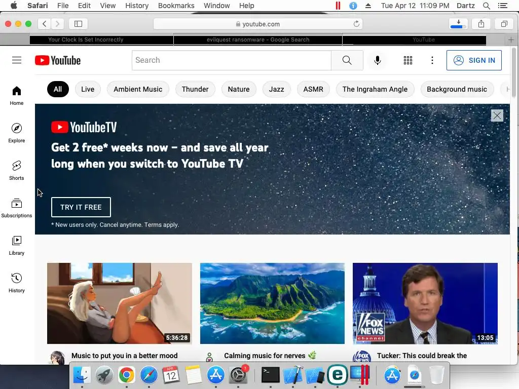
Task: Open Explore in the sidebar
Action: 17,133
